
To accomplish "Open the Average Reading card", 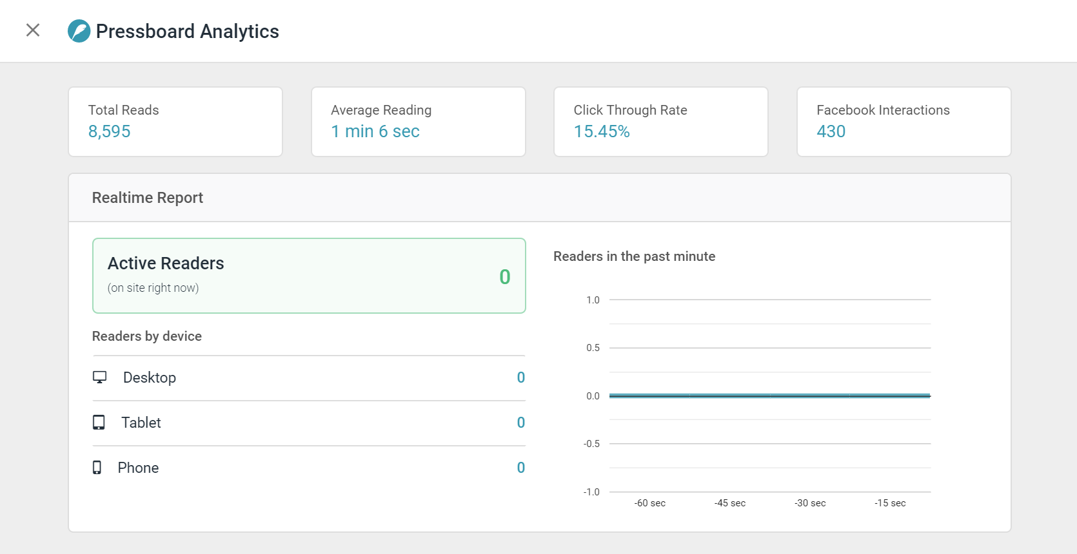I will 419,122.
